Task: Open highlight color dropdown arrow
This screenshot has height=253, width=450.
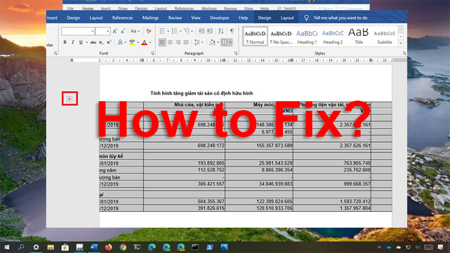Action: point(138,42)
